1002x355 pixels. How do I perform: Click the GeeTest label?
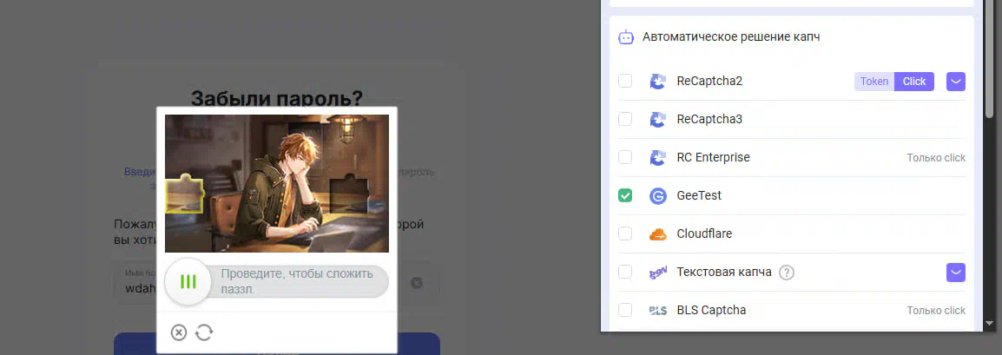pos(699,195)
